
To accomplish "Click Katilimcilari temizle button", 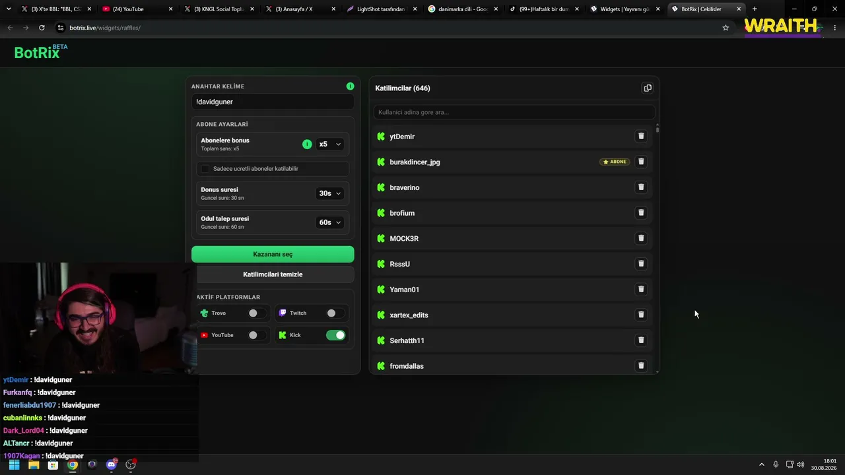I will [x=273, y=274].
